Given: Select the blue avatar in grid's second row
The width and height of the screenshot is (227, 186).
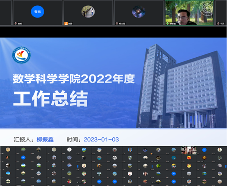Looking at the screenshot, I should tap(23, 157).
